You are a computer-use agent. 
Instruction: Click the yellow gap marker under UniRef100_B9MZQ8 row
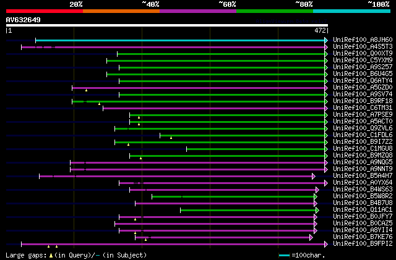[140, 158]
